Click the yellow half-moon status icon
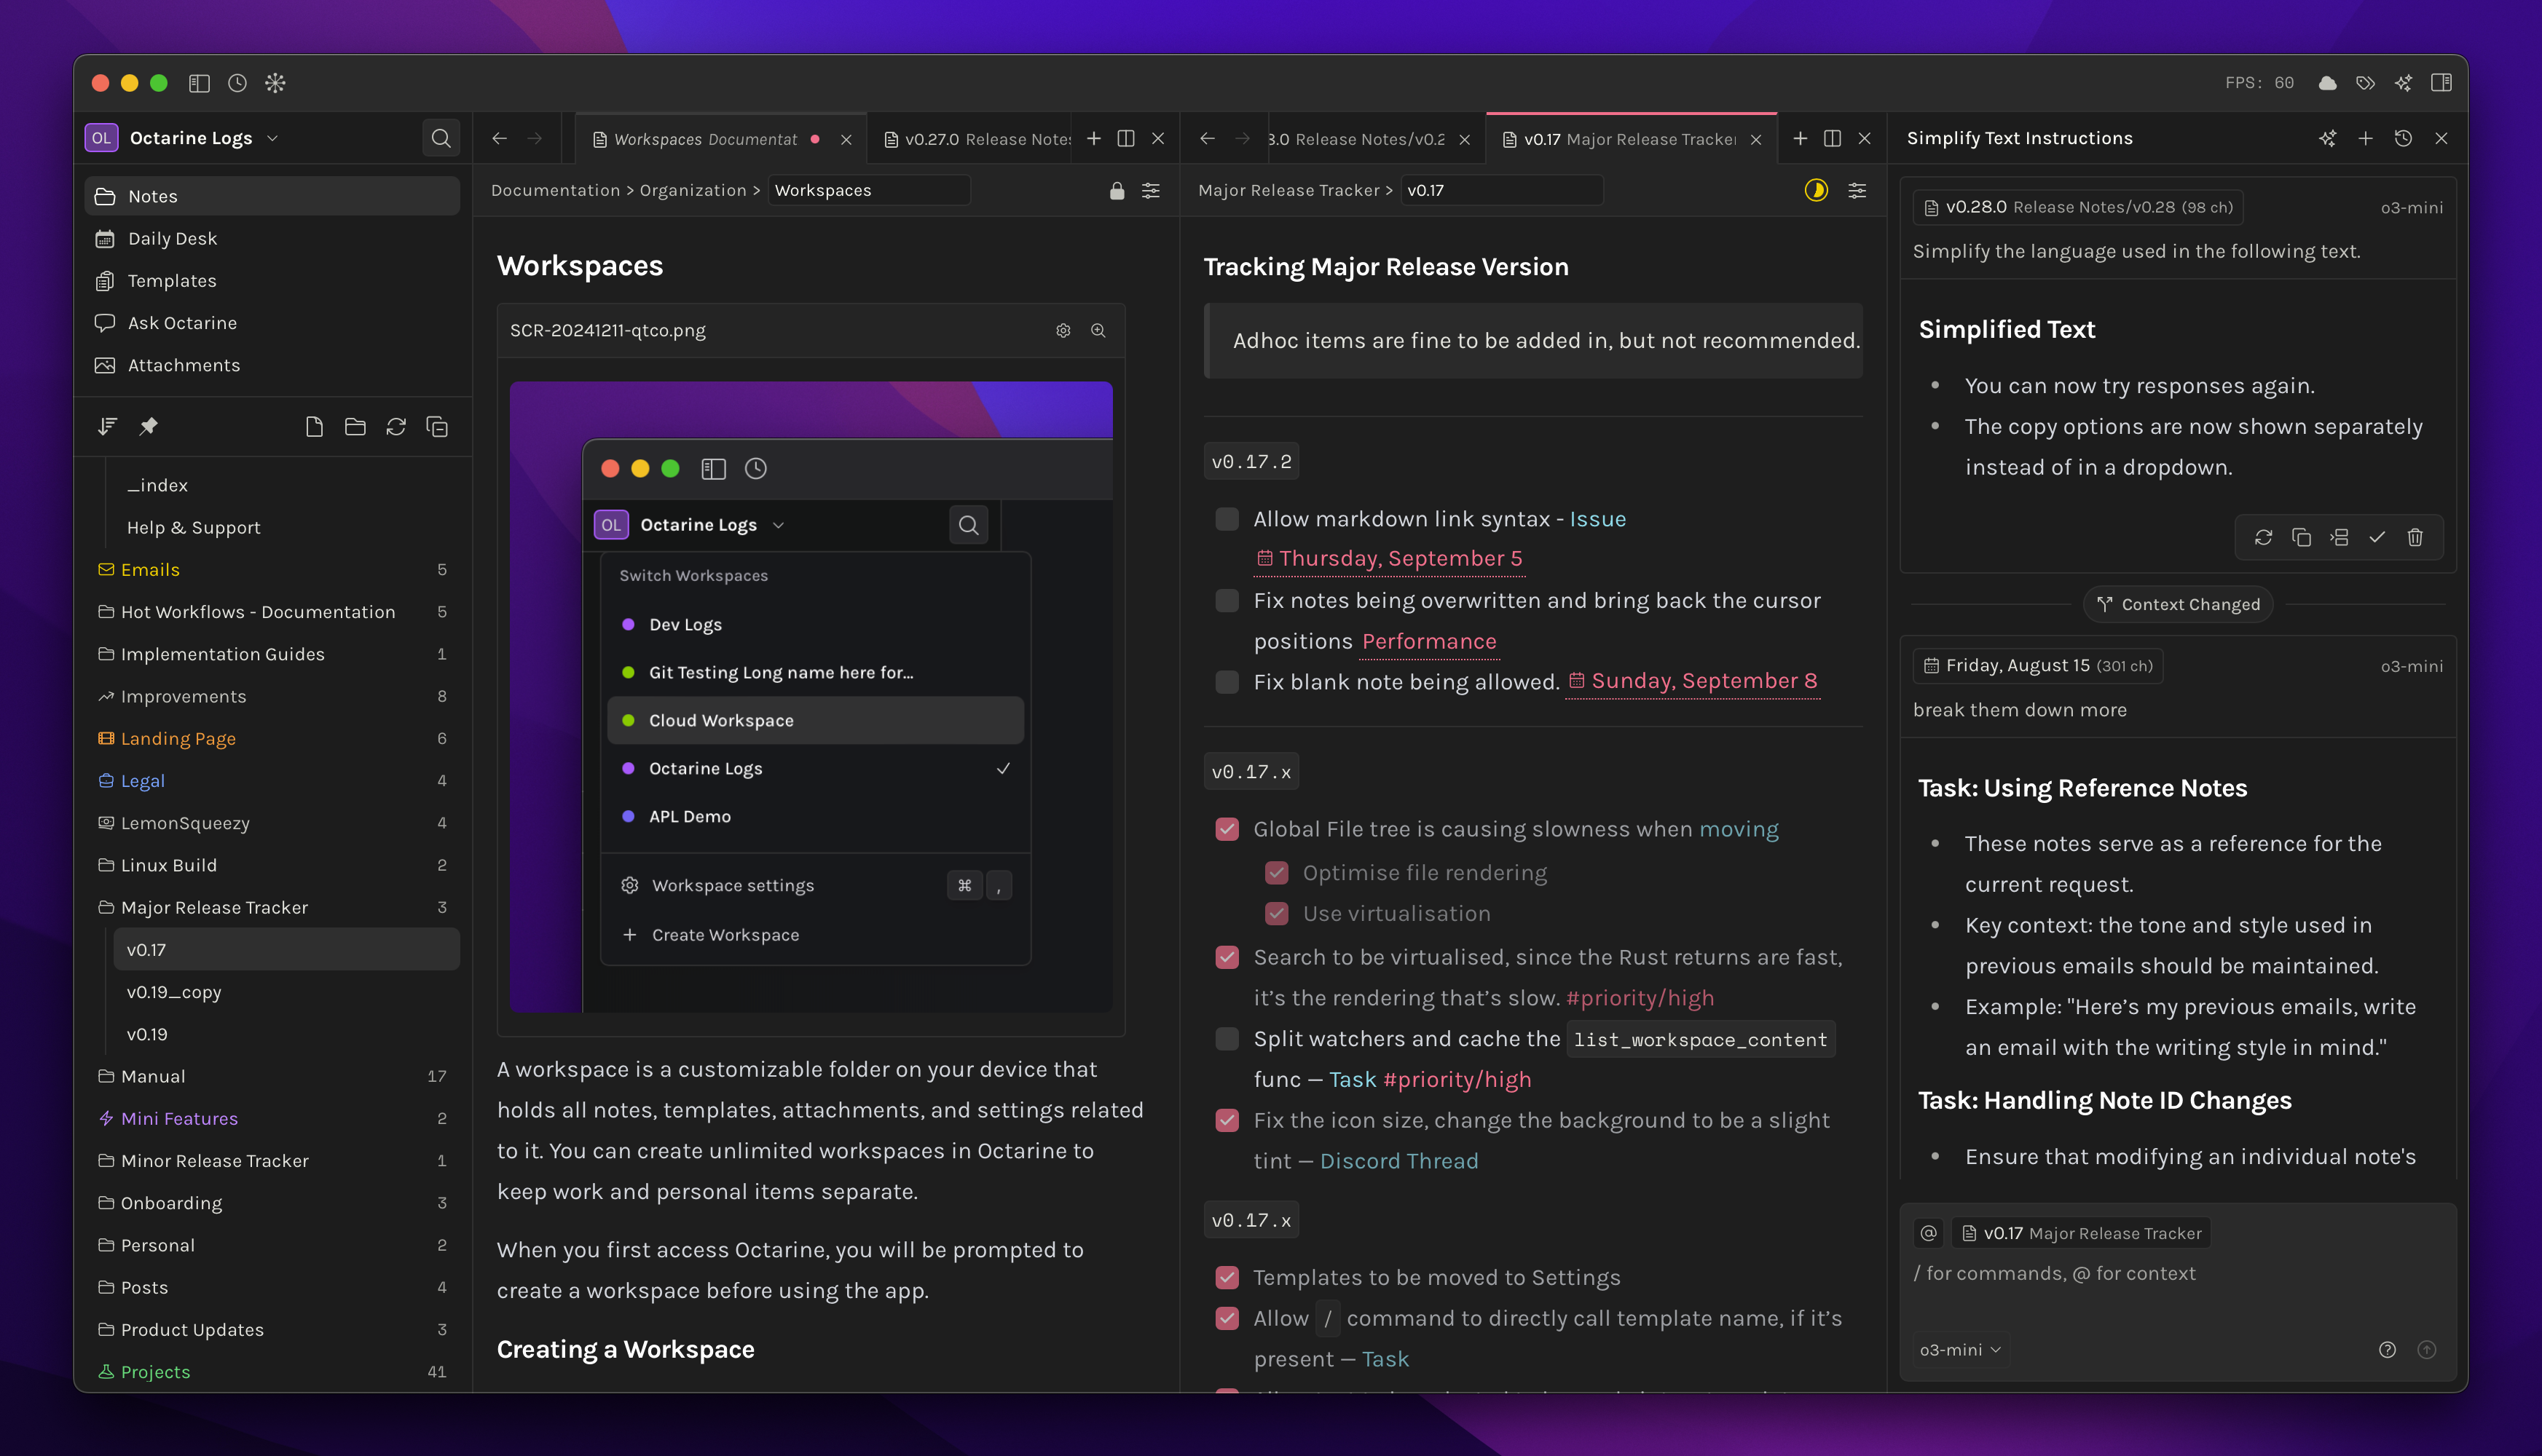 [1816, 190]
